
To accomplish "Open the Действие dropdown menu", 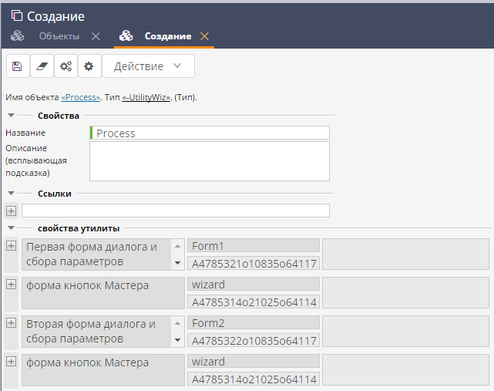I will [148, 66].
